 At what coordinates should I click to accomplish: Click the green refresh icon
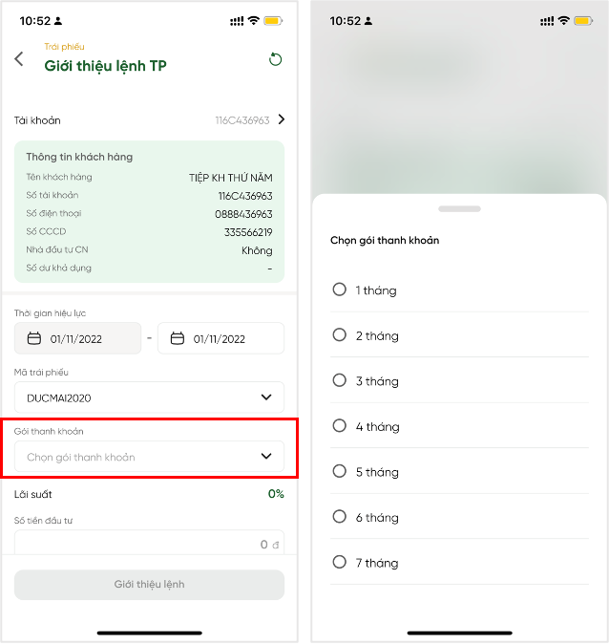[x=275, y=59]
